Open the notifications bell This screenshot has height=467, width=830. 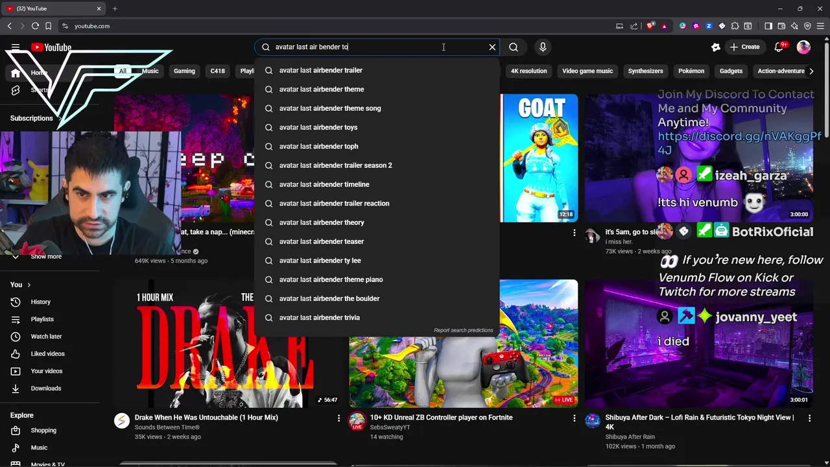(780, 47)
